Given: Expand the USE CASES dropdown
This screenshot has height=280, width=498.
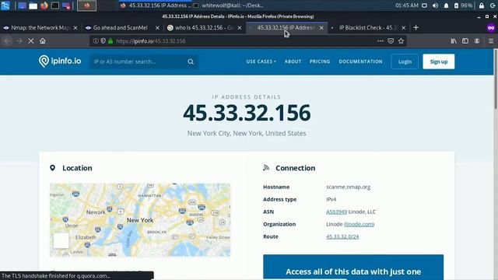Looking at the screenshot, I should coord(261,61).
